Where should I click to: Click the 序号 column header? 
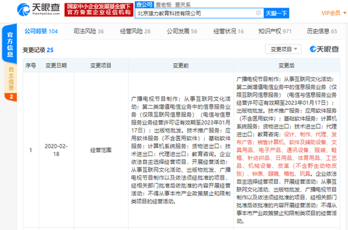tap(30, 66)
